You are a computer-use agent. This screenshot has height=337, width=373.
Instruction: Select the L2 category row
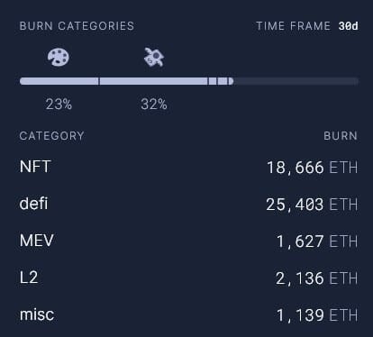(x=188, y=278)
